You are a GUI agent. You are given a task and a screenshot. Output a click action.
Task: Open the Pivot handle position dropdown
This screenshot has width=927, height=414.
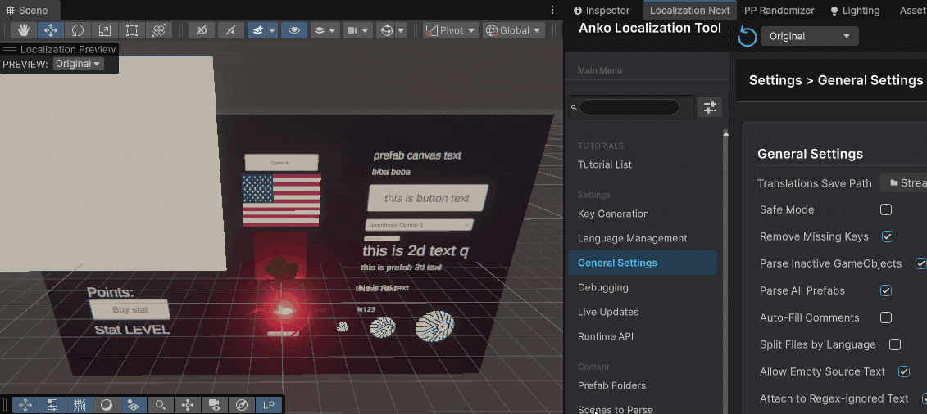pyautogui.click(x=452, y=30)
